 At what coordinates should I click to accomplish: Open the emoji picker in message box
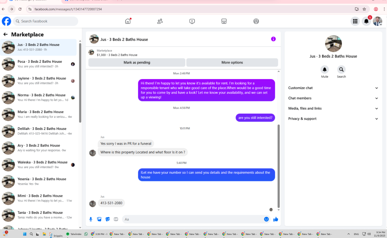coord(266,219)
